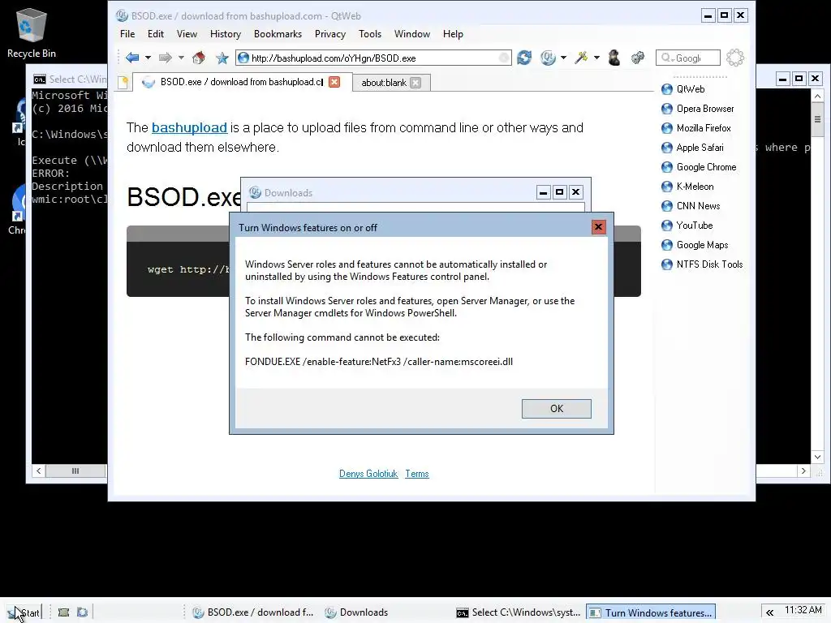Open the Edit menu
Viewport: 831px width, 623px height.
click(156, 34)
